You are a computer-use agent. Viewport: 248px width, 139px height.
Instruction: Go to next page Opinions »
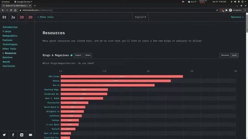tap(237, 17)
